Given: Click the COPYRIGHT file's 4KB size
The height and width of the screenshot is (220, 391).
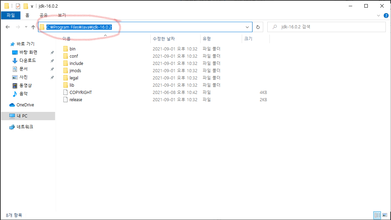Looking at the screenshot, I should point(263,92).
